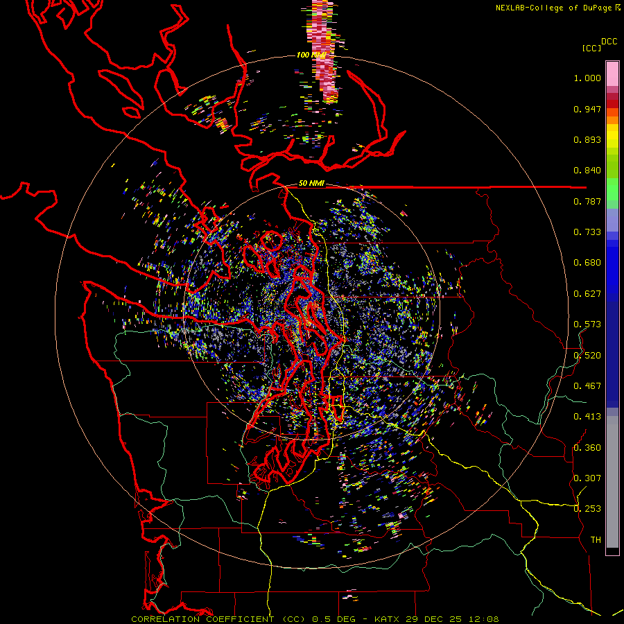This screenshot has height=624, width=624.
Task: Click the 0.627 color scale value
Action: (587, 294)
